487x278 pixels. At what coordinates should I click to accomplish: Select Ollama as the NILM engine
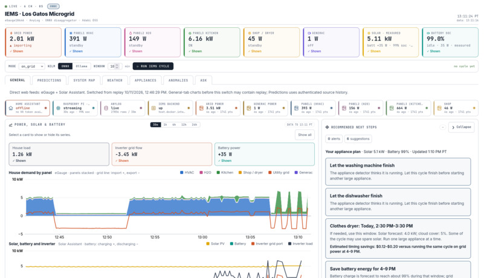pos(82,66)
